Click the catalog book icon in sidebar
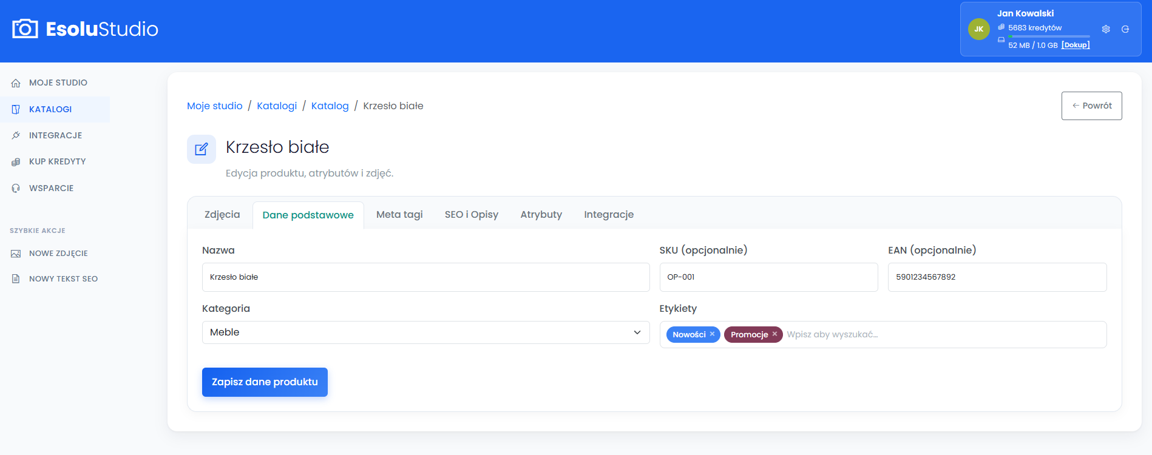Screen dimensions: 1152x455 coord(16,109)
